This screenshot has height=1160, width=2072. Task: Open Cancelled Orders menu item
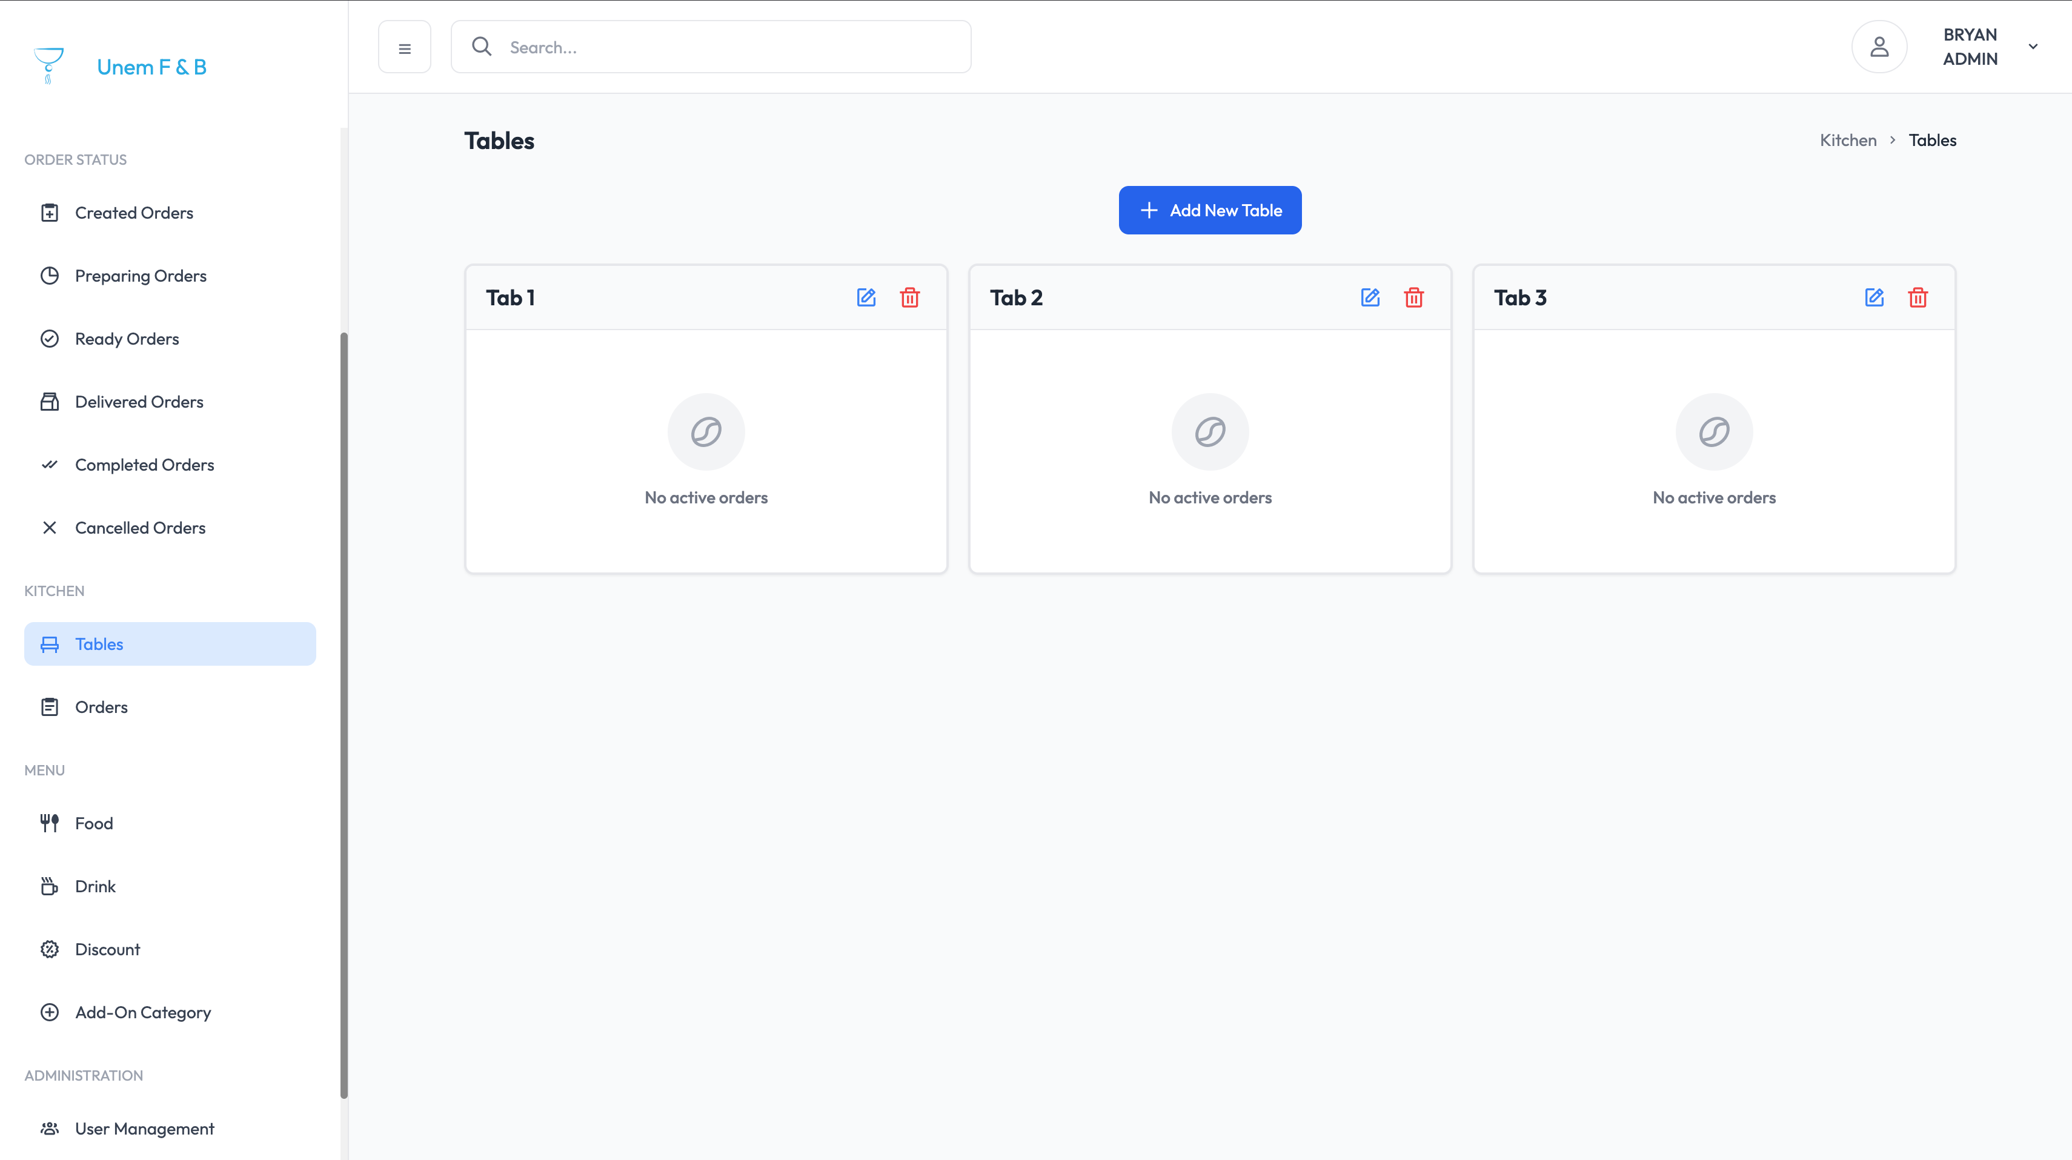coord(170,528)
